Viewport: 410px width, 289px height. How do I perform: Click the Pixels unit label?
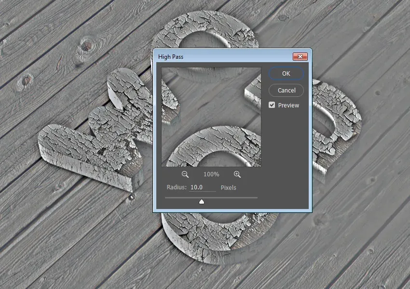tap(228, 188)
